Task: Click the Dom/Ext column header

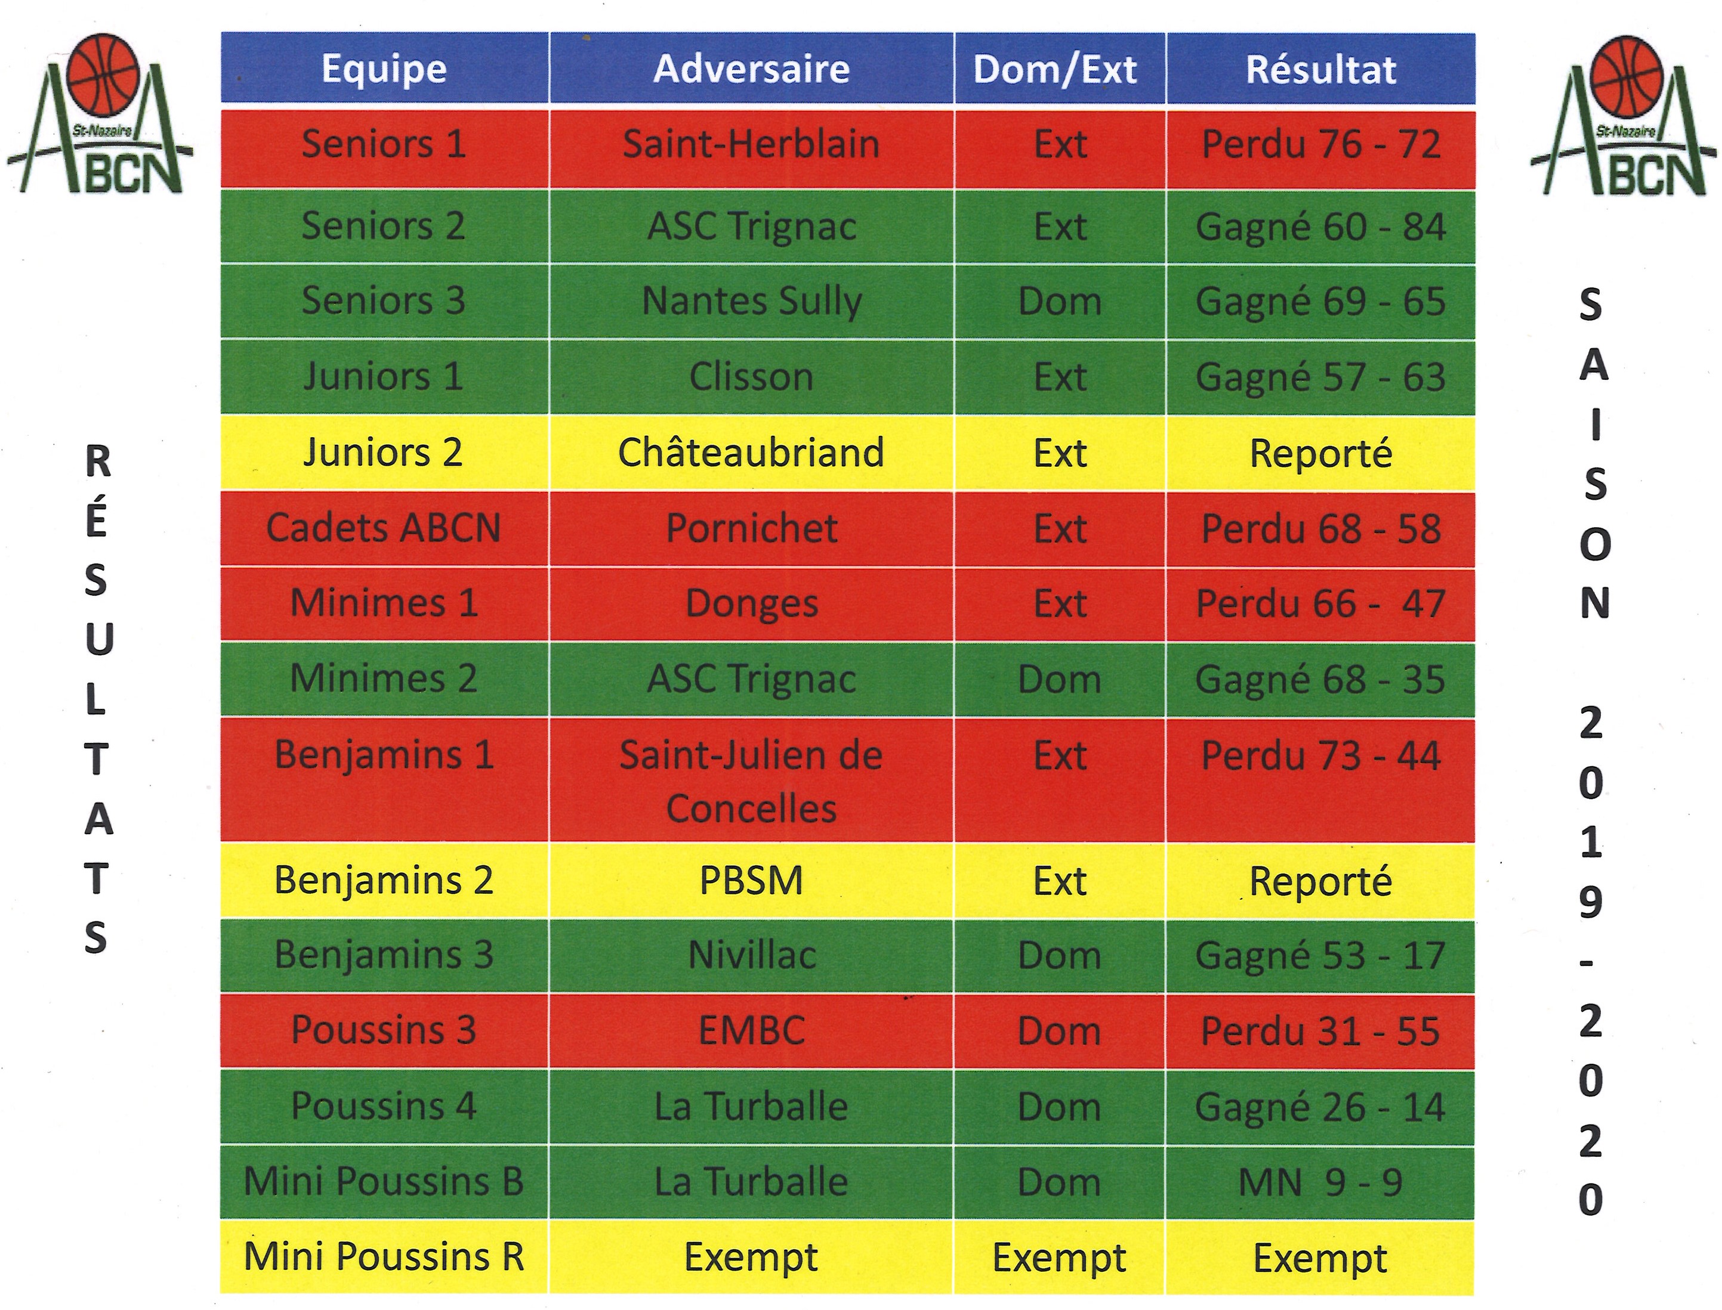Action: (1058, 69)
